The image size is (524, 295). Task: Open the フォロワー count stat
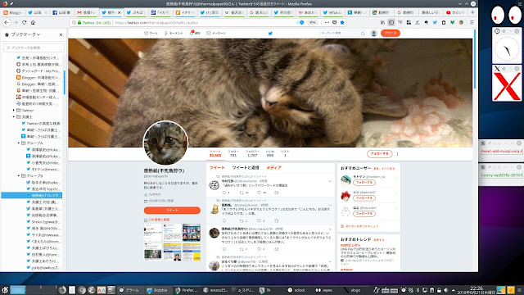252,153
